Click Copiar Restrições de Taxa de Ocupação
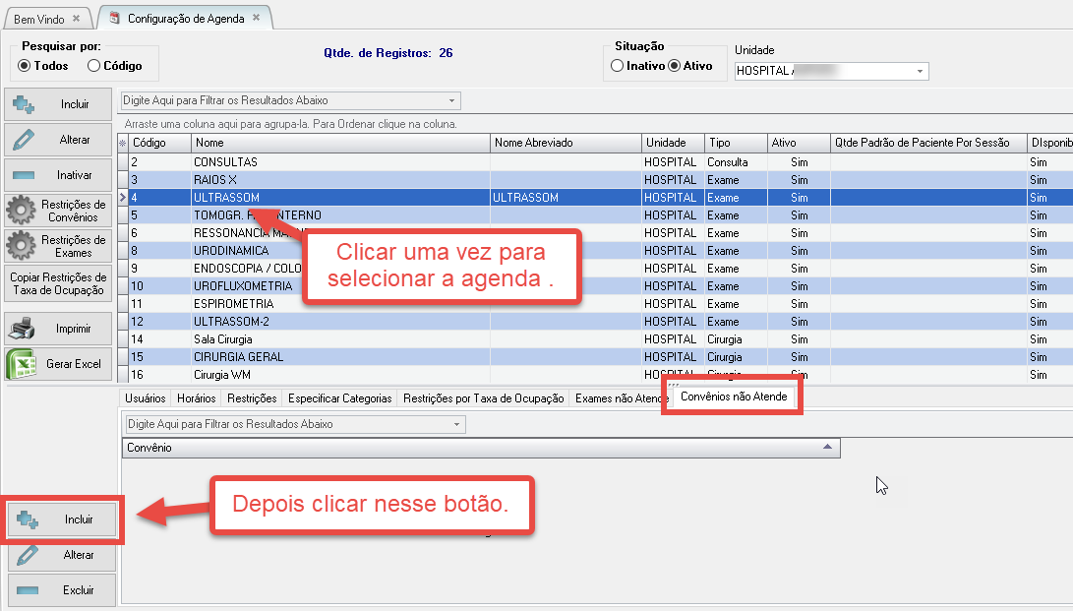 57,284
